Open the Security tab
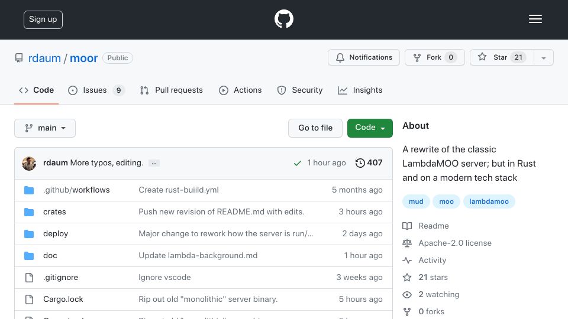 [300, 90]
